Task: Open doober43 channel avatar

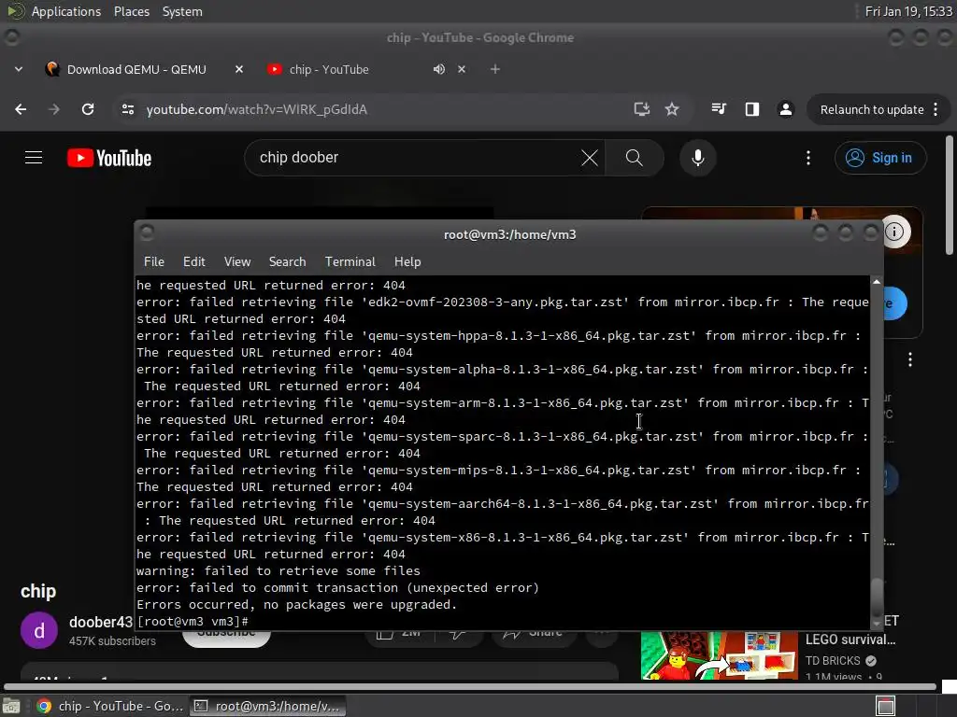Action: pyautogui.click(x=39, y=630)
